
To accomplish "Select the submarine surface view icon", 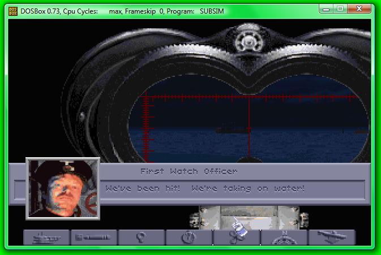I will [46, 237].
